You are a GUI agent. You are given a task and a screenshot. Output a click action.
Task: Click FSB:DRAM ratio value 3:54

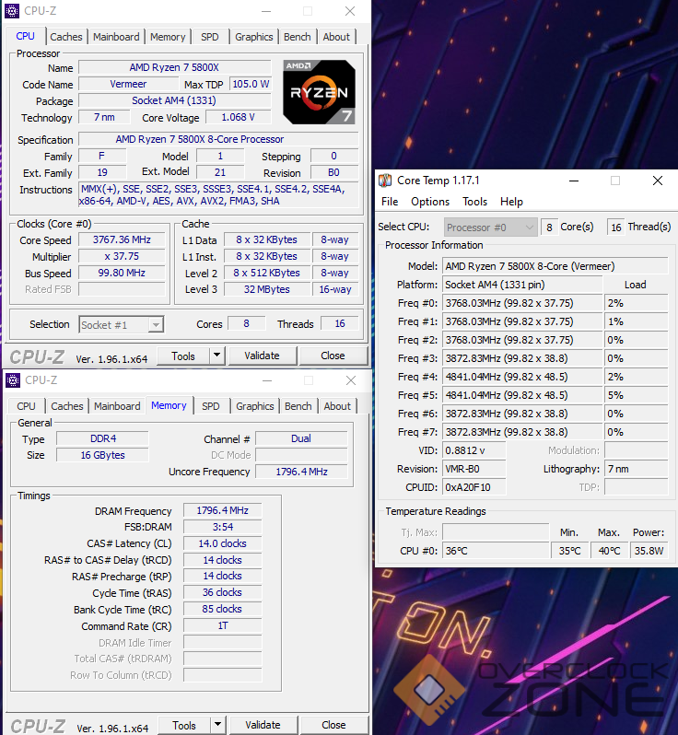pos(223,527)
